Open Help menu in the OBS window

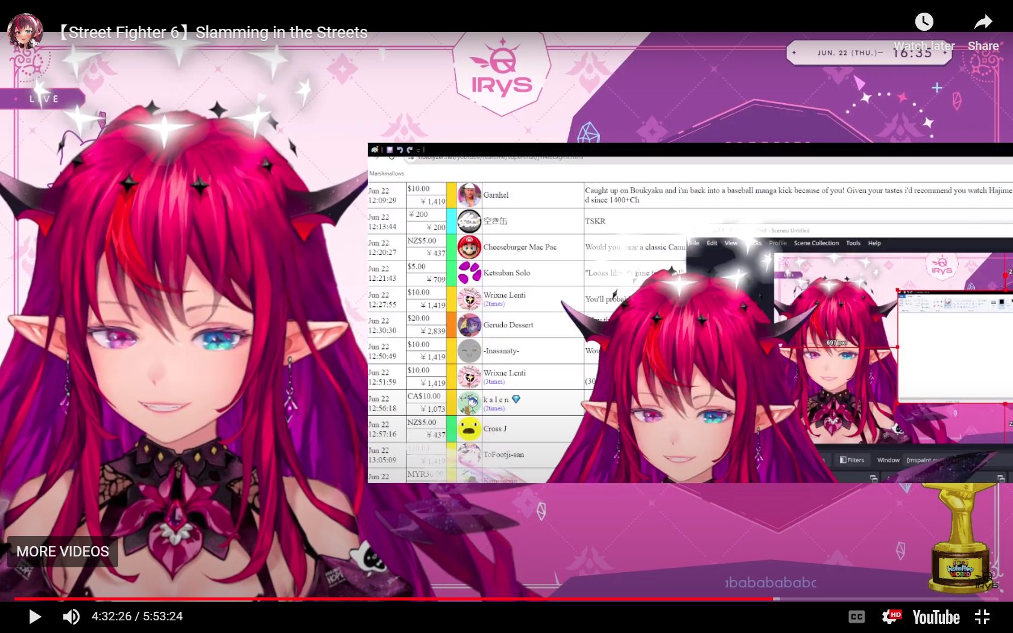[874, 243]
